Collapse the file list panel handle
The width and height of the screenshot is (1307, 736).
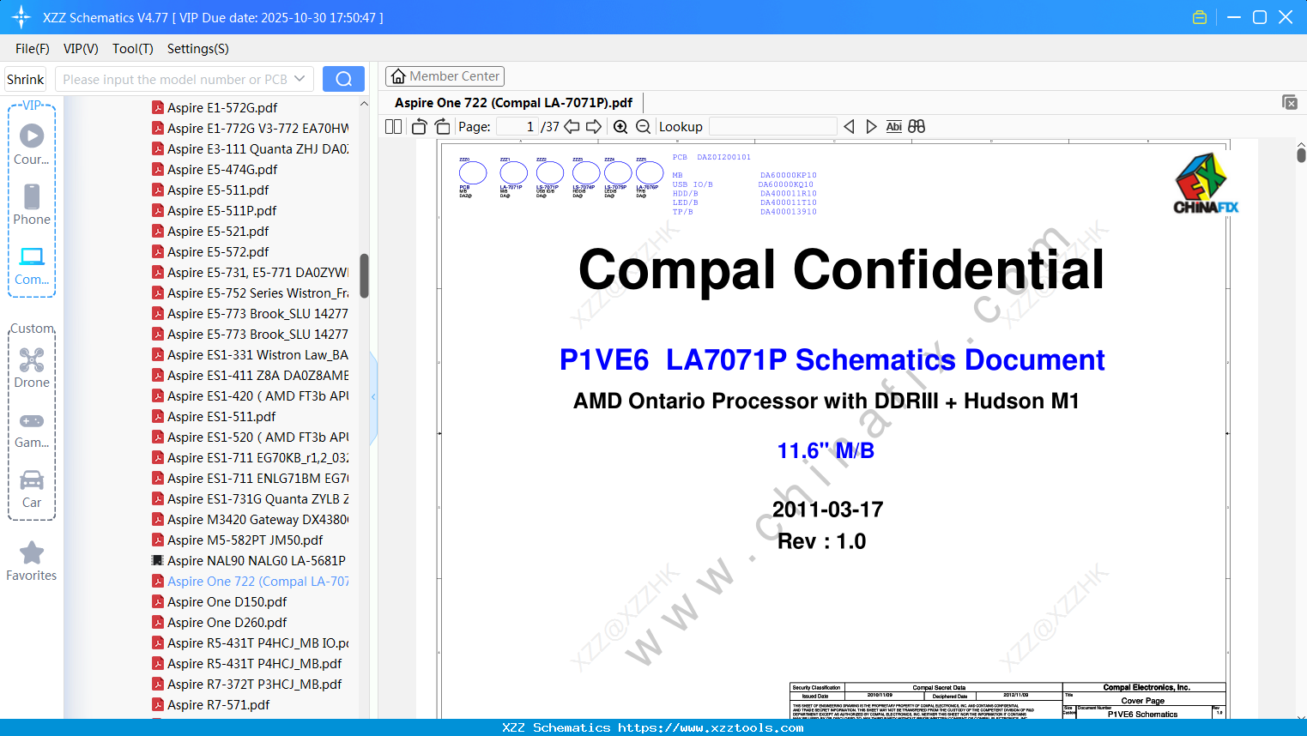click(373, 397)
